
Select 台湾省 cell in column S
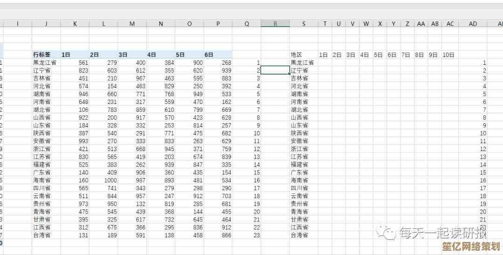tap(299, 235)
